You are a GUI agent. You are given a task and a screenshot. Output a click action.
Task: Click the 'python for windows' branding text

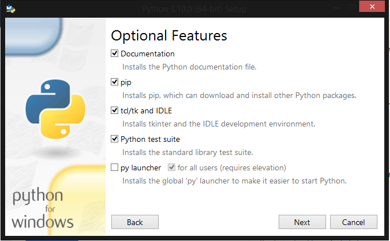42,208
